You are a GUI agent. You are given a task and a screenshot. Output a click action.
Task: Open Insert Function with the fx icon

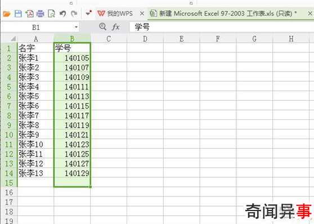point(116,27)
